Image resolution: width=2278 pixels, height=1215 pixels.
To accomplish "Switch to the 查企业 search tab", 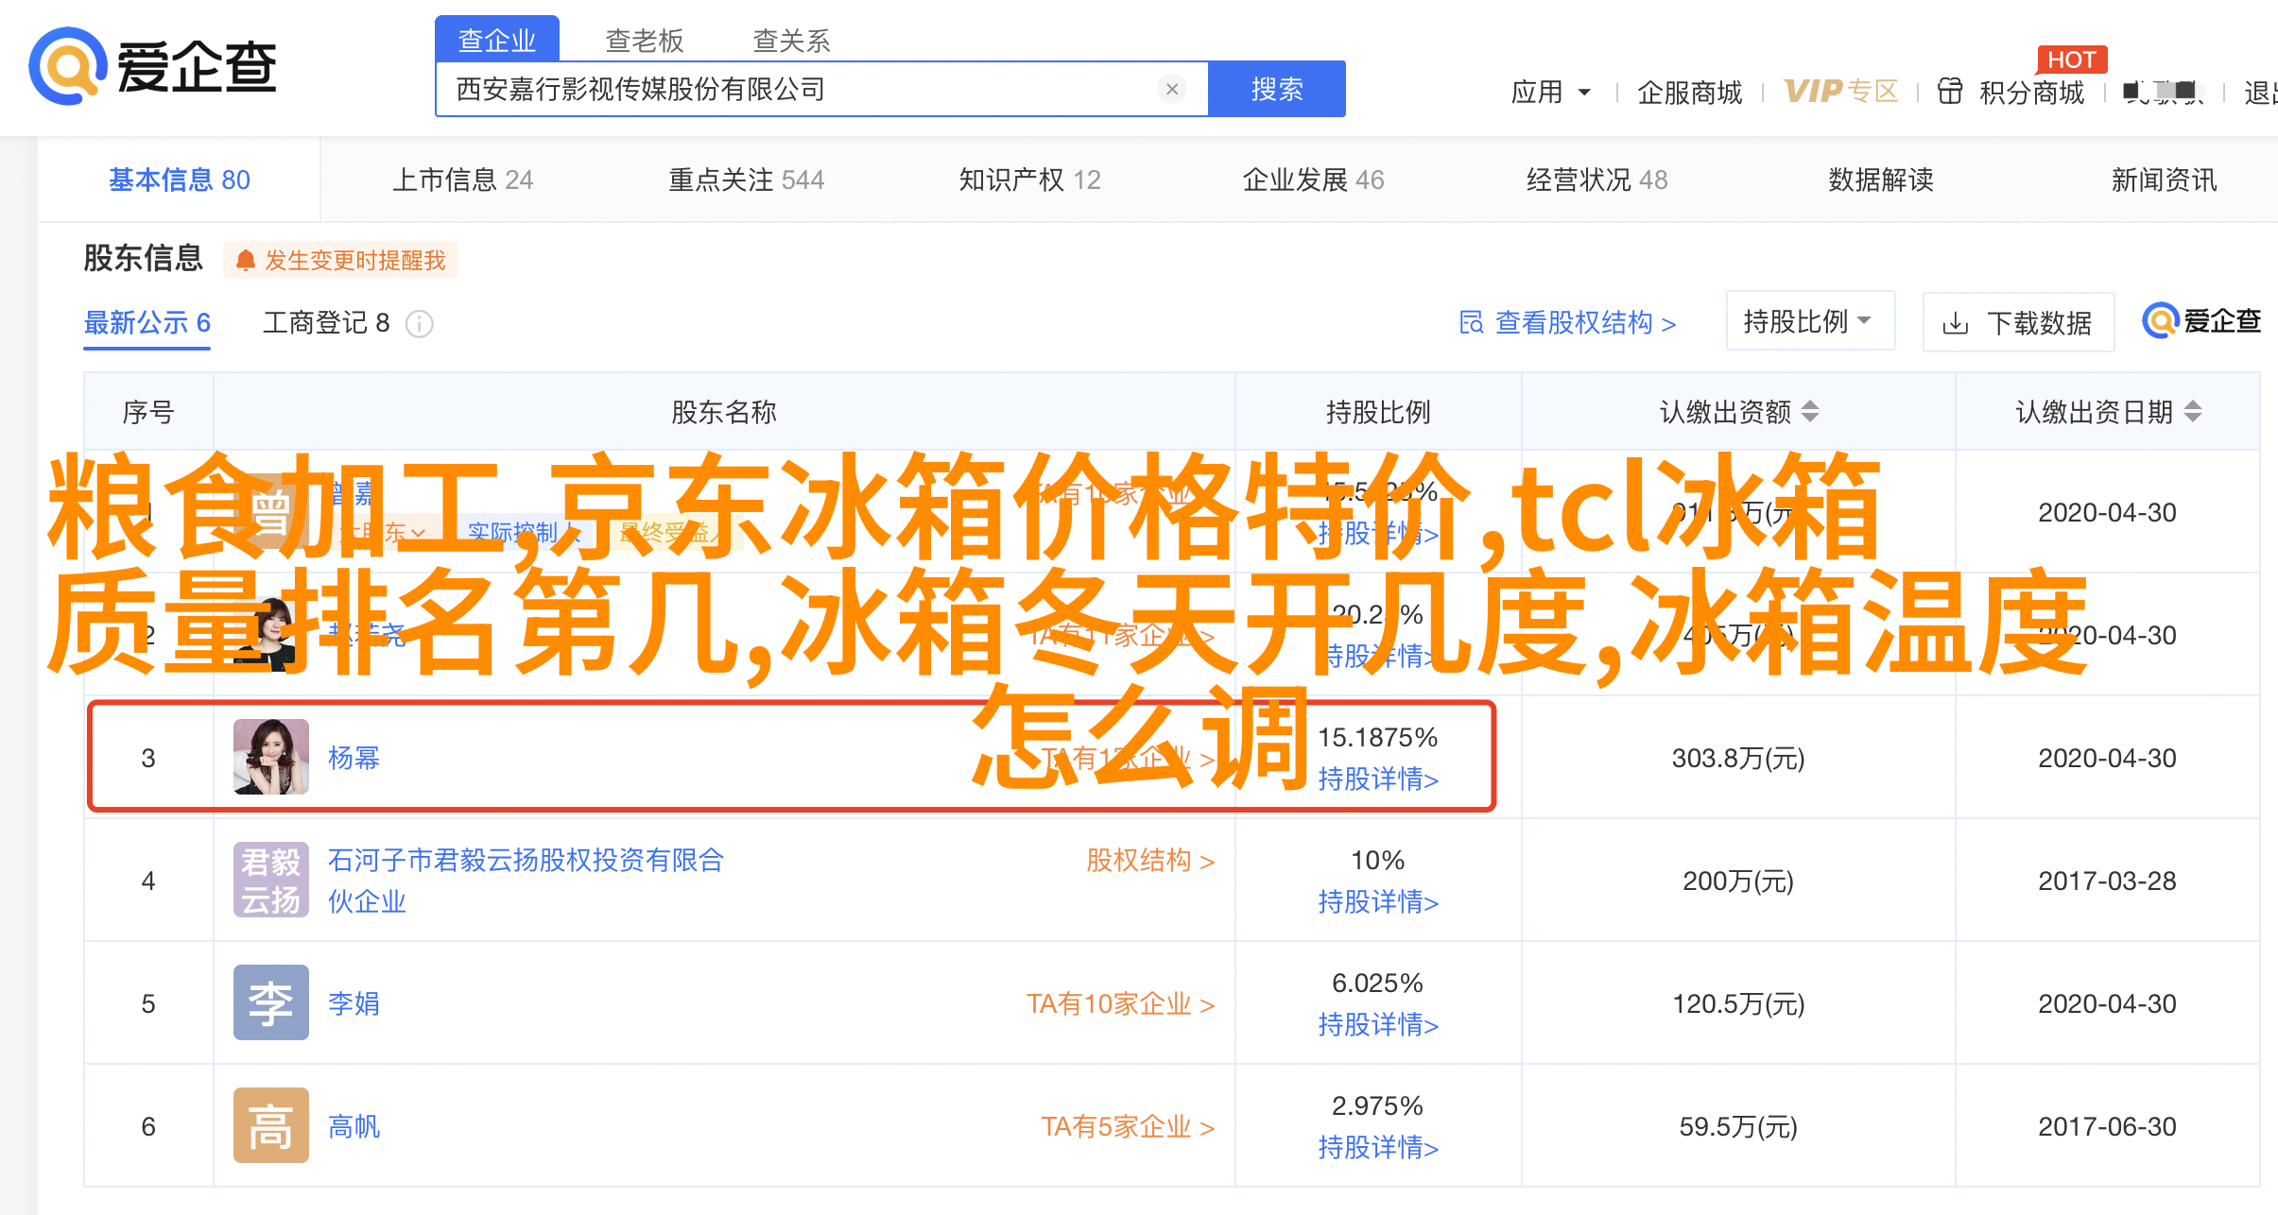I will (x=497, y=40).
